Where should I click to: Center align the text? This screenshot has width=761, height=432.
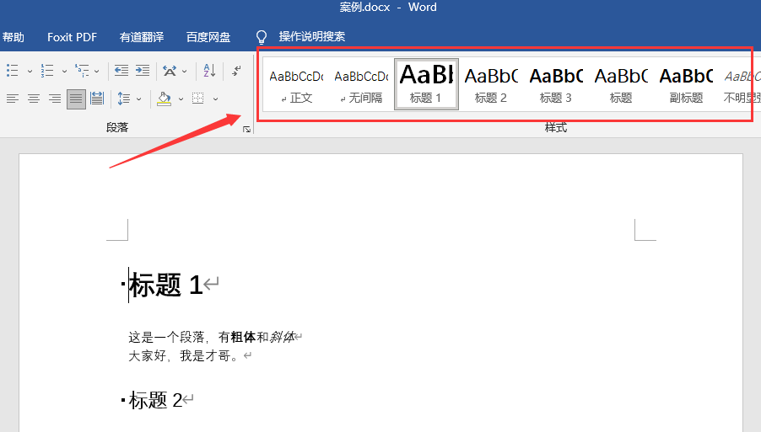(34, 99)
